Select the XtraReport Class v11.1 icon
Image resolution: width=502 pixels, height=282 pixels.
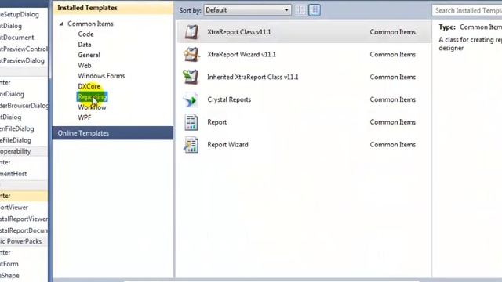point(191,32)
